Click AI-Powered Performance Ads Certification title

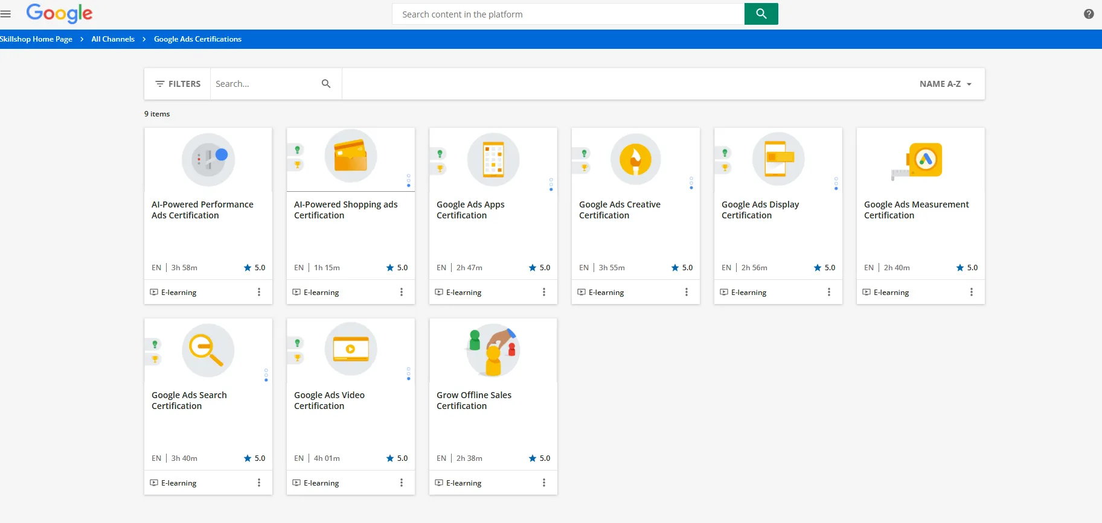[202, 210]
